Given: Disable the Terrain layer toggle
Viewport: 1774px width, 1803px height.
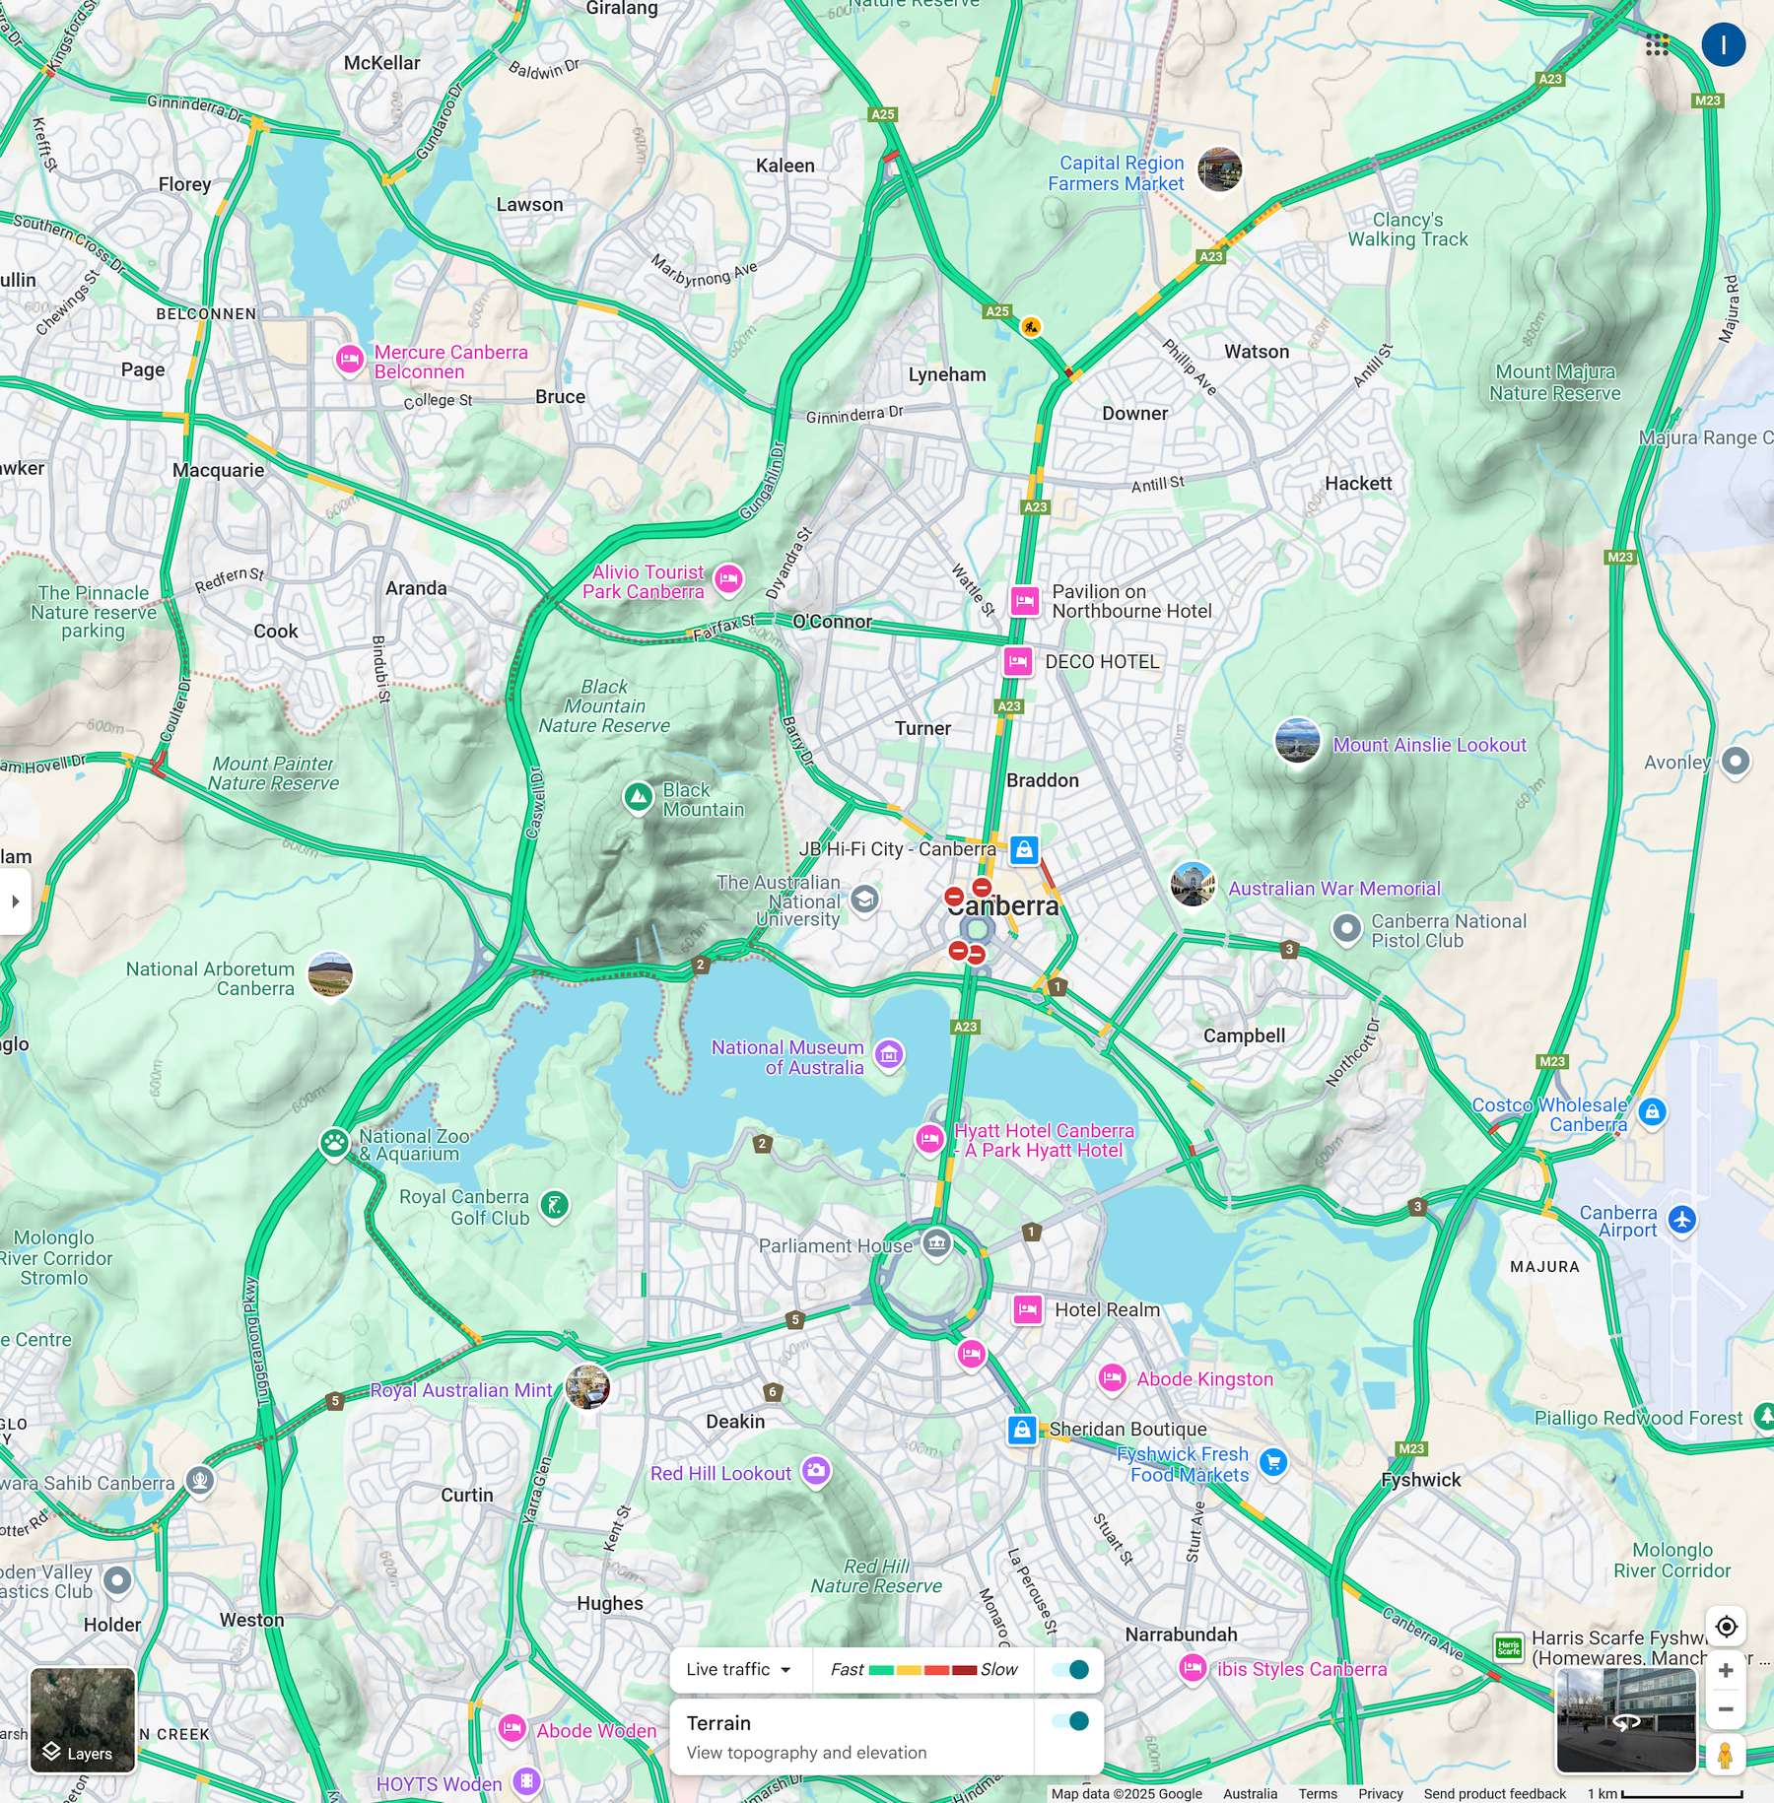Looking at the screenshot, I should point(1069,1721).
